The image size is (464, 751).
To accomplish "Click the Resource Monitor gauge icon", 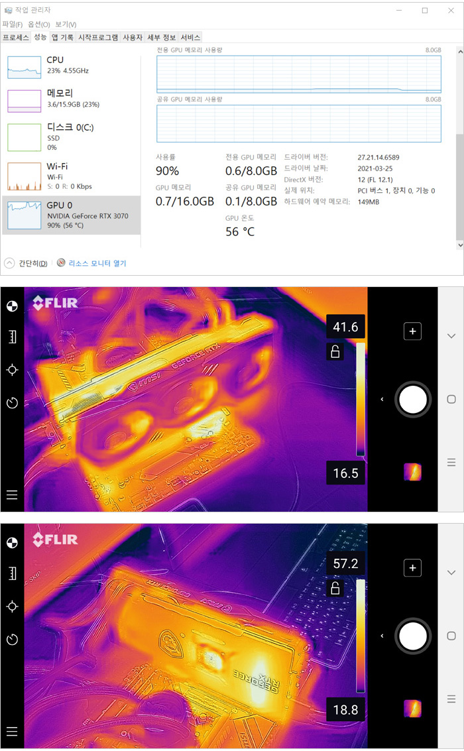I will [x=61, y=262].
